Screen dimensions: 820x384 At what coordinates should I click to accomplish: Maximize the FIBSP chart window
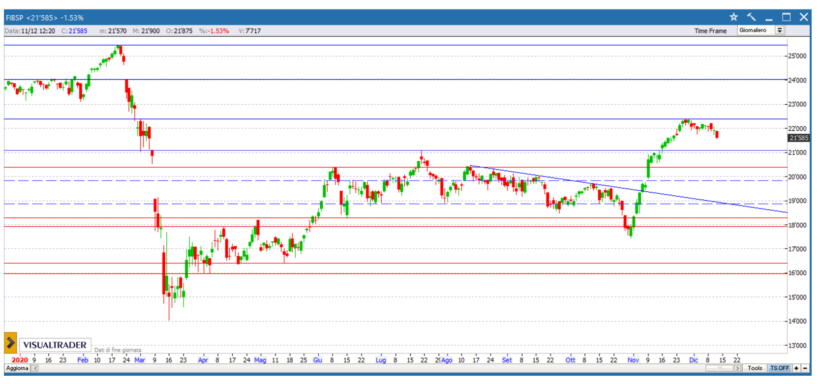coord(786,17)
